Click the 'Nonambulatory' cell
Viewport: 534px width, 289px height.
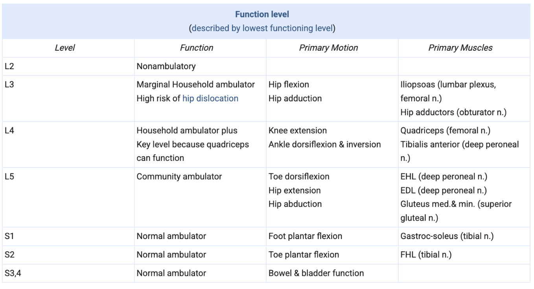166,66
